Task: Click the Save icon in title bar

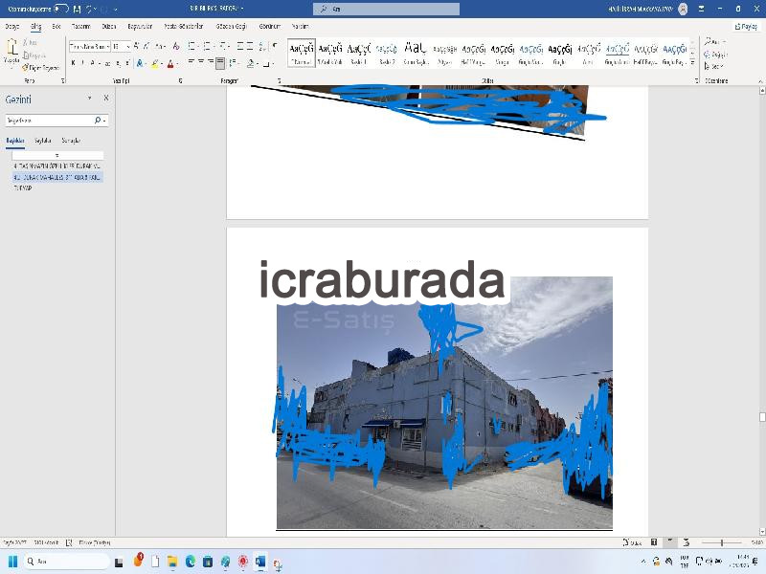Action: 78,9
